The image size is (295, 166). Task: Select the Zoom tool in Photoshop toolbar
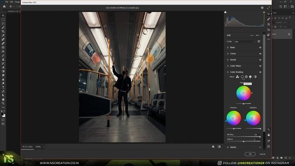click(x=3, y=103)
